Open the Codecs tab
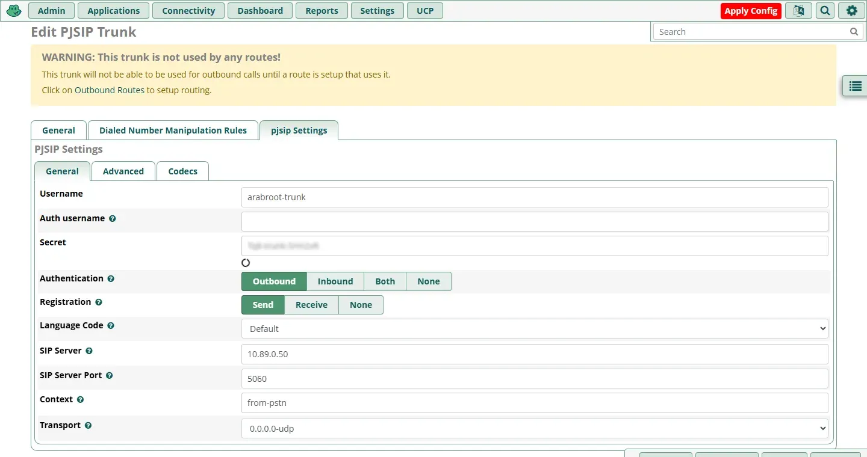867x457 pixels. (183, 171)
